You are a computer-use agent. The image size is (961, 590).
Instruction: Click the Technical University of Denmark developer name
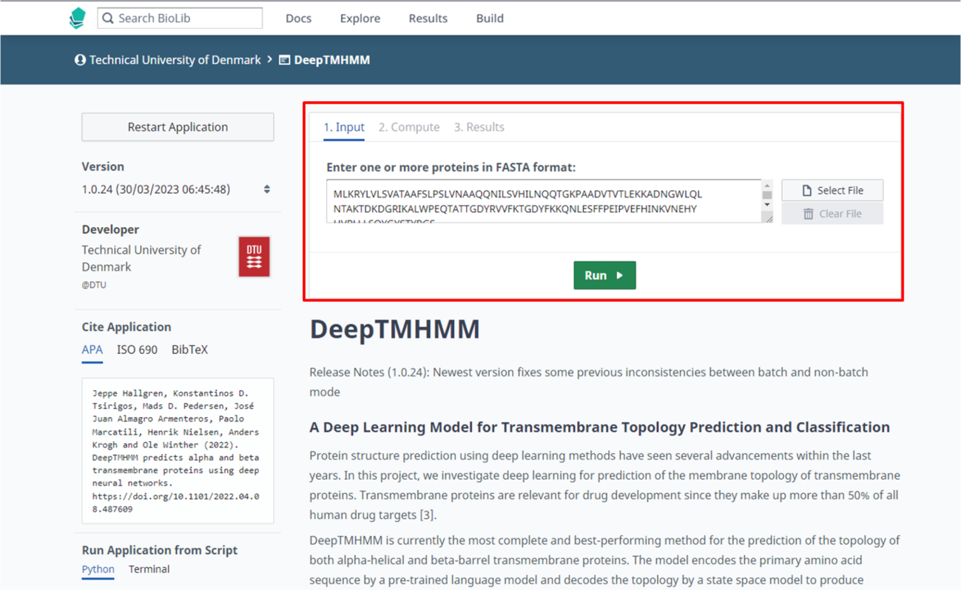(141, 258)
